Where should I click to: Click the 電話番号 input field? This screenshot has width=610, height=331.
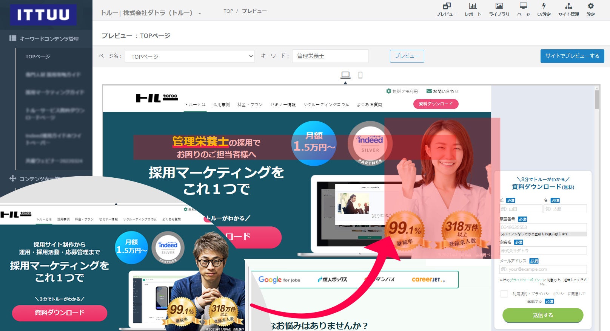tap(543, 227)
